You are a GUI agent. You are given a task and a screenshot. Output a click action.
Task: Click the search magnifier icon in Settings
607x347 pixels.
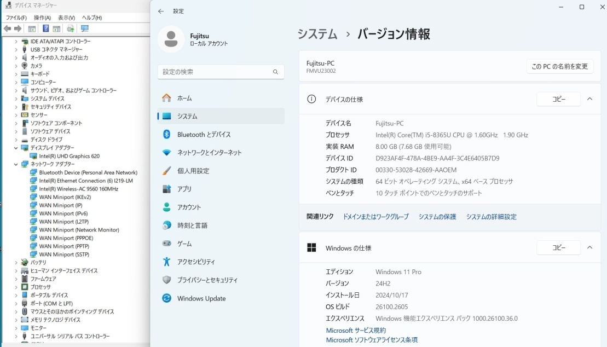[x=276, y=72]
